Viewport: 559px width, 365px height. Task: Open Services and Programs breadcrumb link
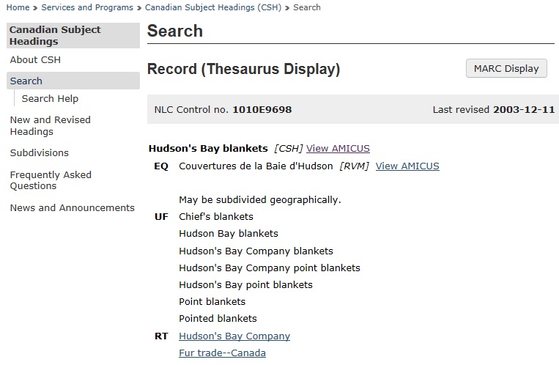tap(87, 7)
